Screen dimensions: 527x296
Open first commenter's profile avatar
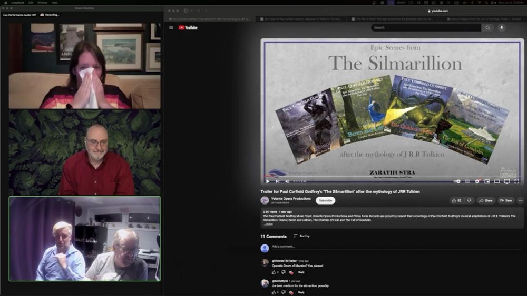pyautogui.click(x=265, y=263)
